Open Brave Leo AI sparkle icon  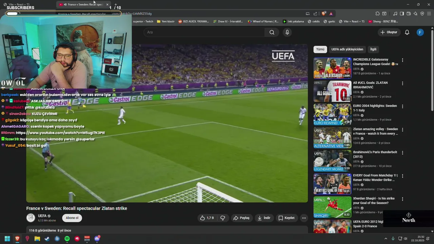pos(415,14)
